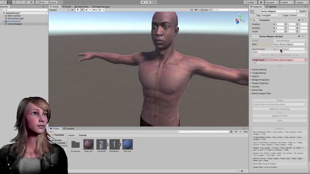Select the custom editor tools icon
The width and height of the screenshot is (310, 174).
(31, 2)
